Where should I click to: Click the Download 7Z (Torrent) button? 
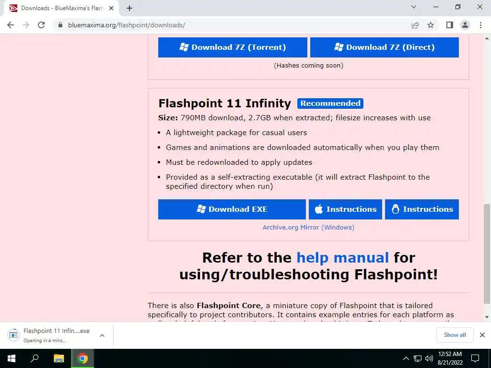coord(233,47)
